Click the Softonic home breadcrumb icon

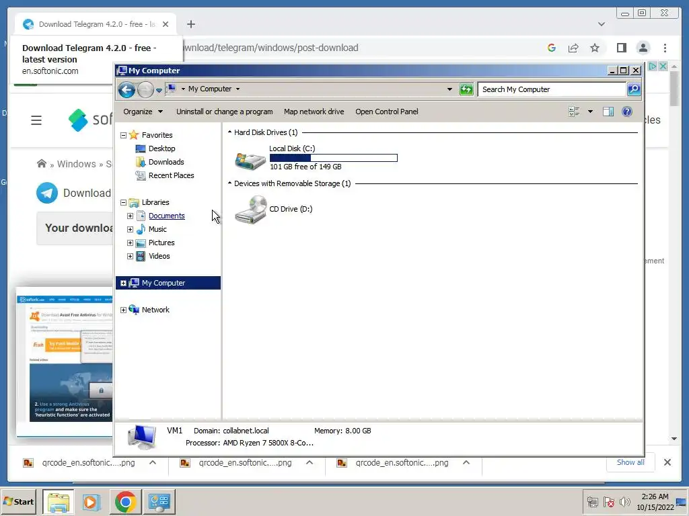point(41,164)
